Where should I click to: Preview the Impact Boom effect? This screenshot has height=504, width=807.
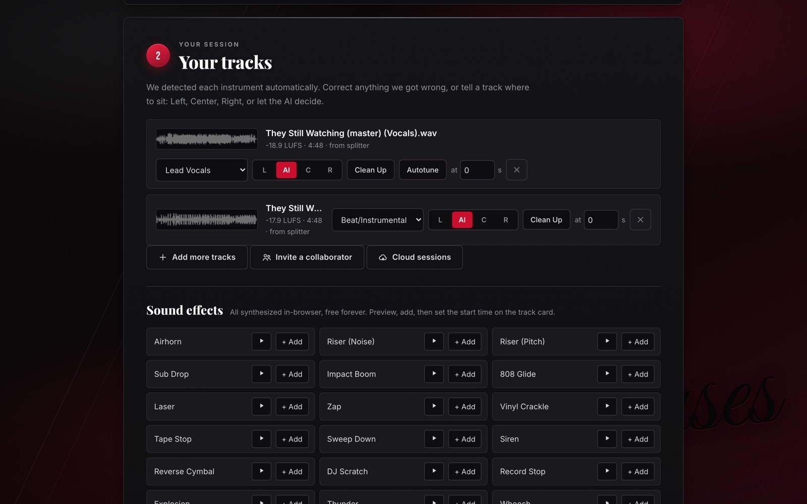point(434,374)
